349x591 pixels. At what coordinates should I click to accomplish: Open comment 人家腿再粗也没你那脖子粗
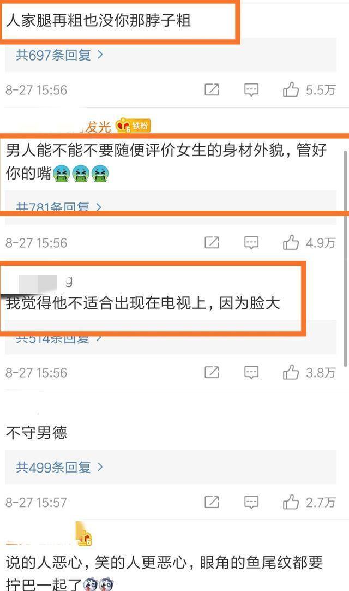click(99, 21)
